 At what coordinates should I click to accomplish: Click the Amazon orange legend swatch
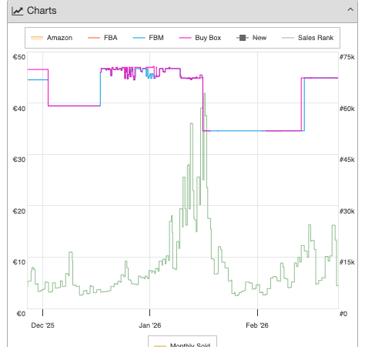(37, 38)
